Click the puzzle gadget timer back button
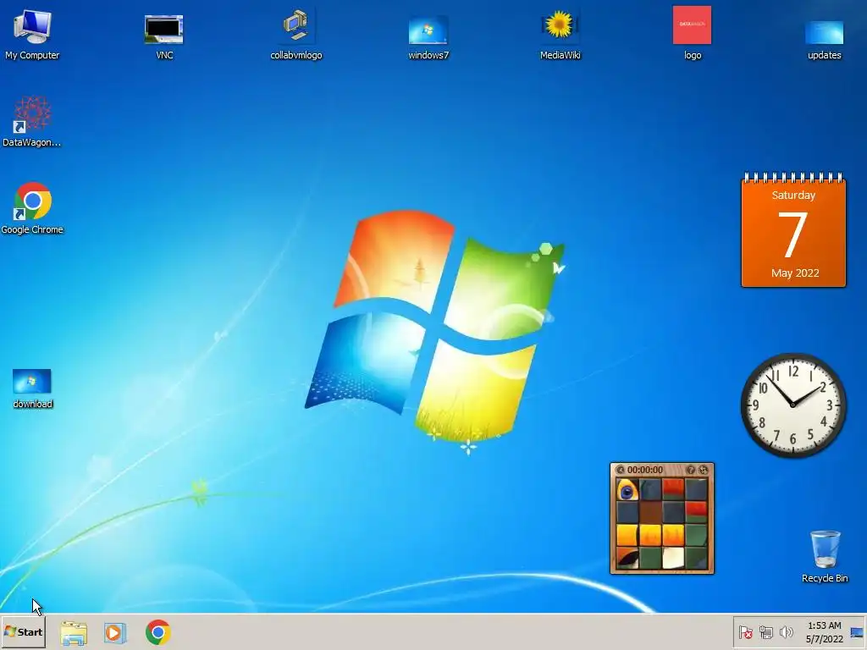This screenshot has height=650, width=867. (620, 470)
